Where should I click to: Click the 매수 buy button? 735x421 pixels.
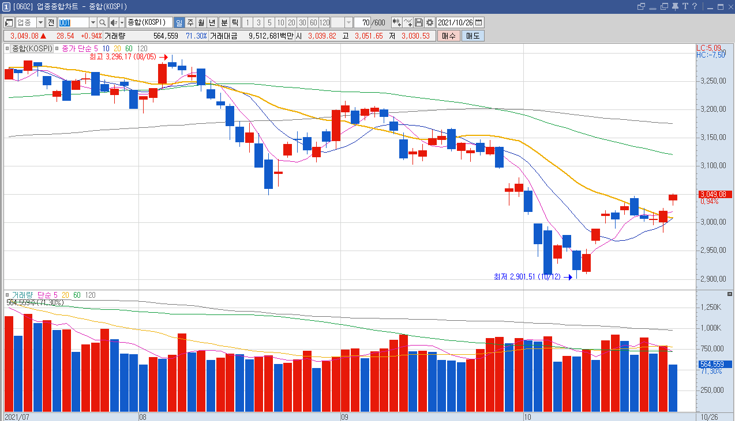[x=449, y=36]
